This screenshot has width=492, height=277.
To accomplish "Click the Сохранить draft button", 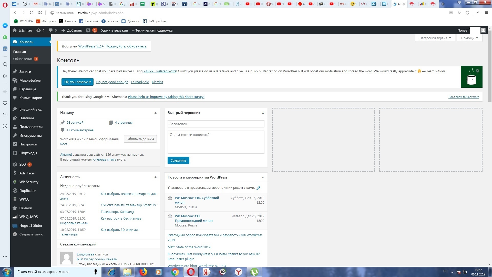I will click(178, 160).
